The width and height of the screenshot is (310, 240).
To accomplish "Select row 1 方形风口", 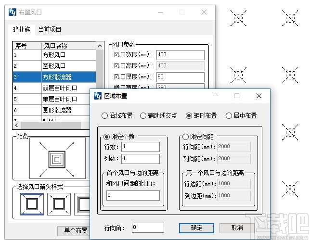I will [x=54, y=55].
